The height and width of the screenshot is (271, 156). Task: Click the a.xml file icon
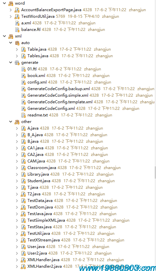coord(17,23)
